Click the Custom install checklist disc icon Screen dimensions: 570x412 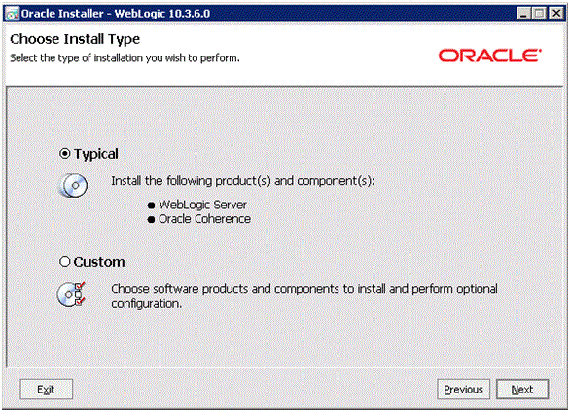(x=72, y=294)
